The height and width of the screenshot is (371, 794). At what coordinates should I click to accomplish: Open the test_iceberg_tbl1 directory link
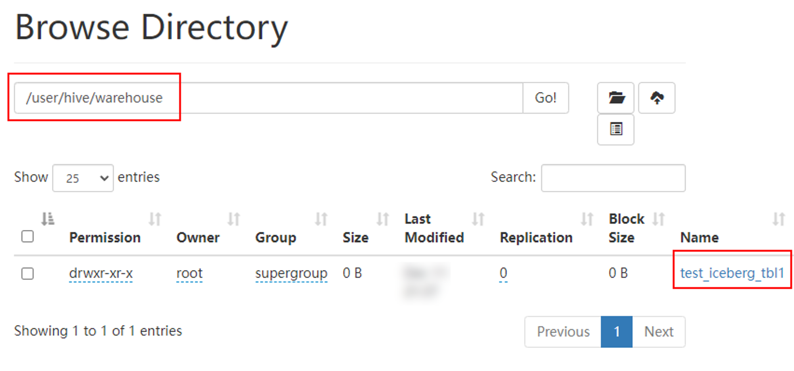point(732,273)
